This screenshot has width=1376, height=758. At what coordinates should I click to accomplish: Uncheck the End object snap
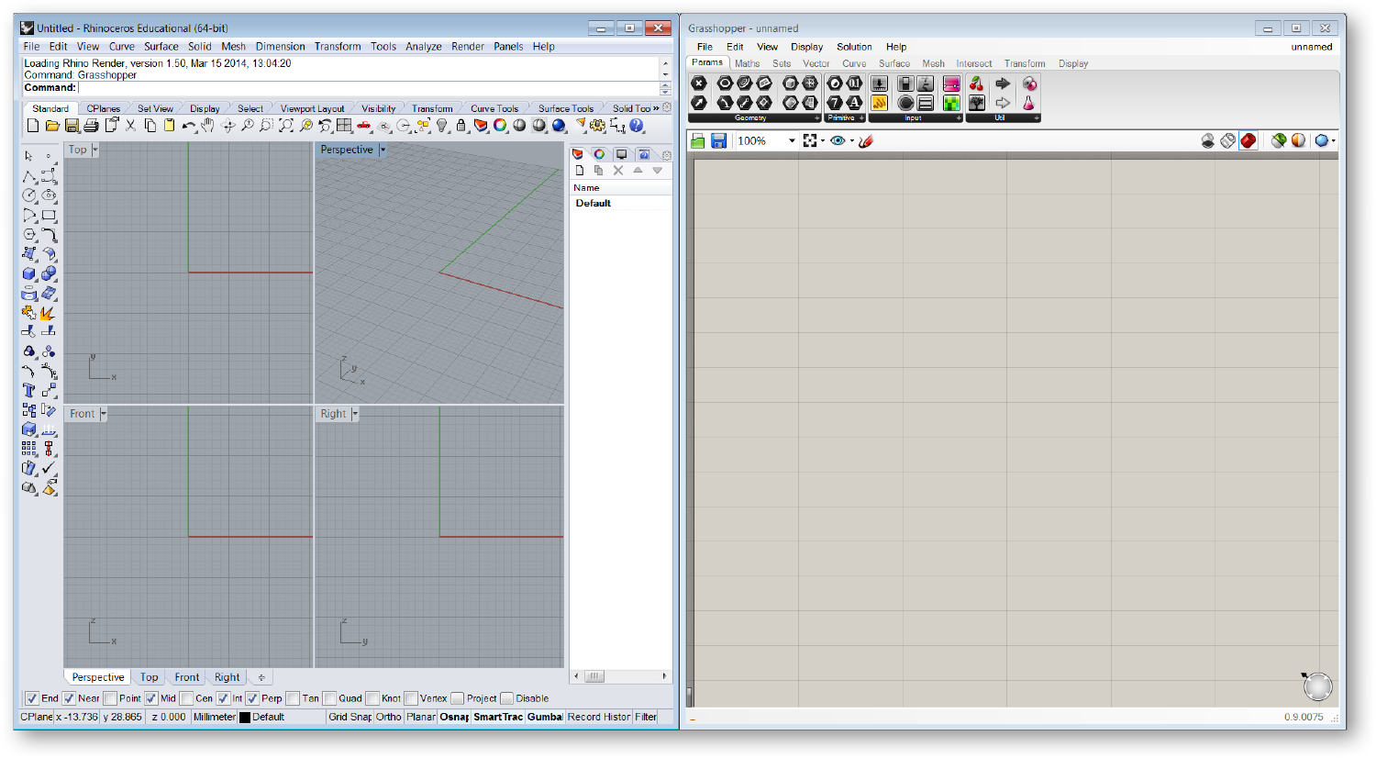32,698
